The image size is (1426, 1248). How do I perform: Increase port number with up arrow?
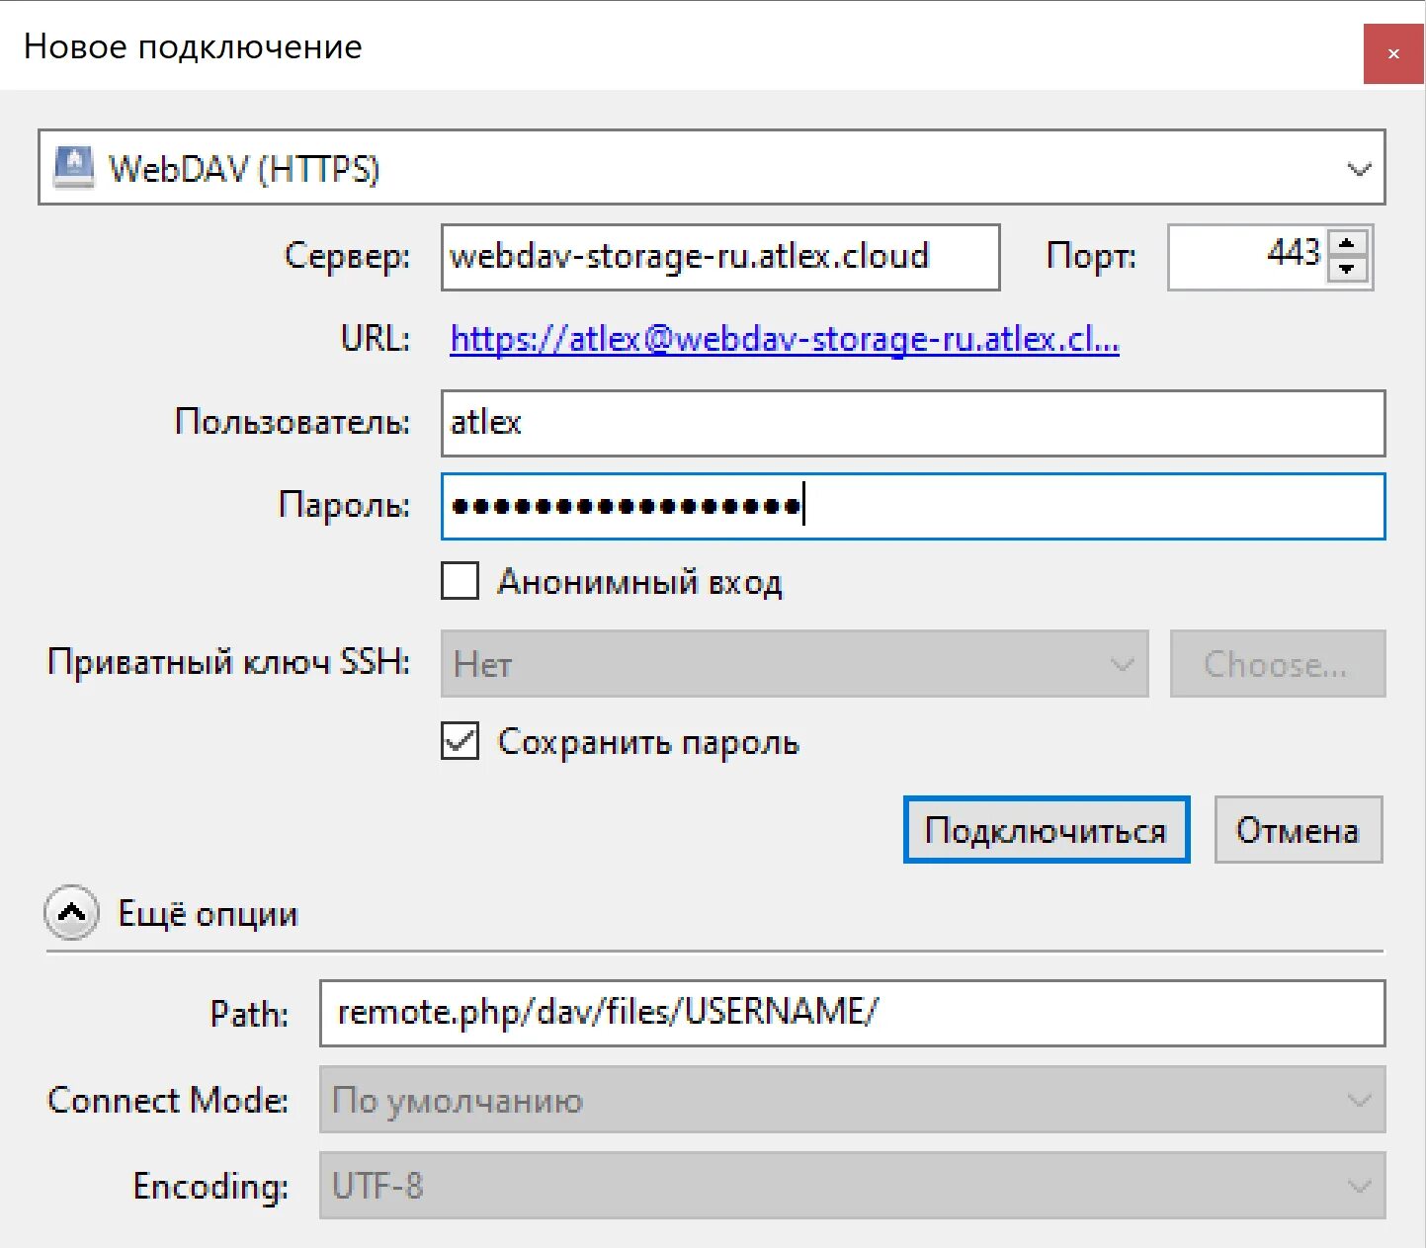click(x=1346, y=243)
